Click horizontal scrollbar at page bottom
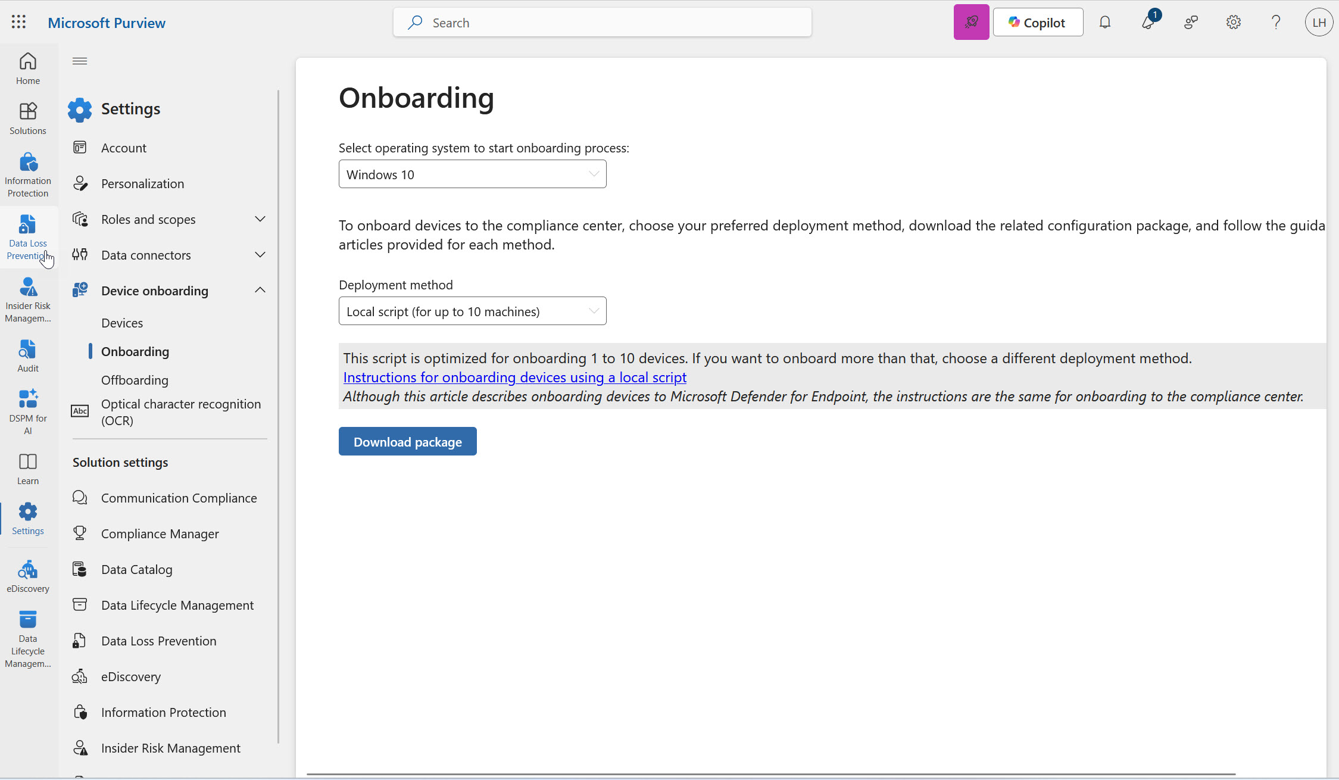1339x780 pixels. click(x=771, y=774)
